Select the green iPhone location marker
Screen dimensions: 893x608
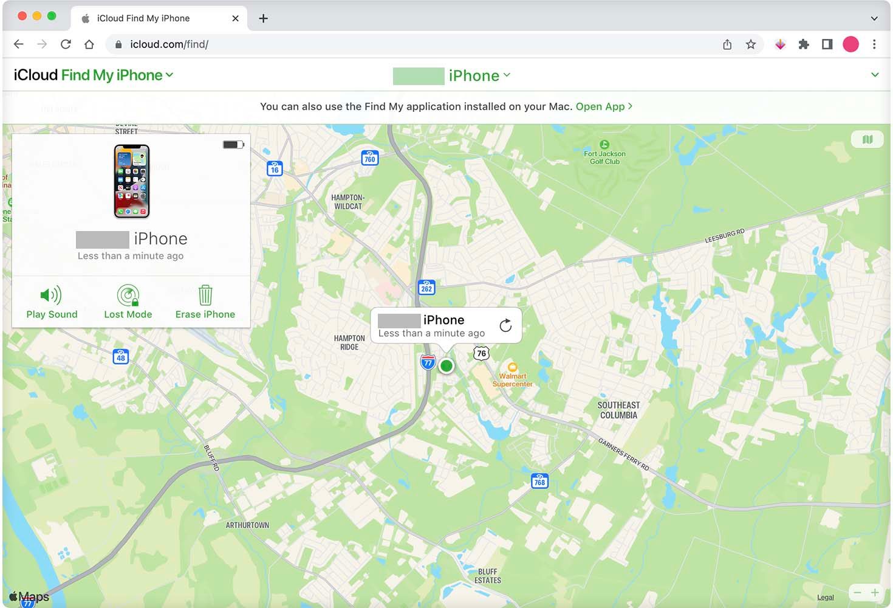(446, 365)
